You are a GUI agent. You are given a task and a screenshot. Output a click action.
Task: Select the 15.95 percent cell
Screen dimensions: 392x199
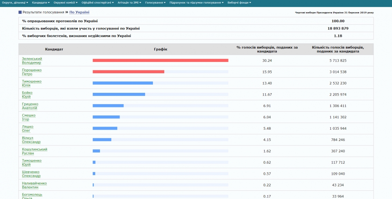pos(267,72)
